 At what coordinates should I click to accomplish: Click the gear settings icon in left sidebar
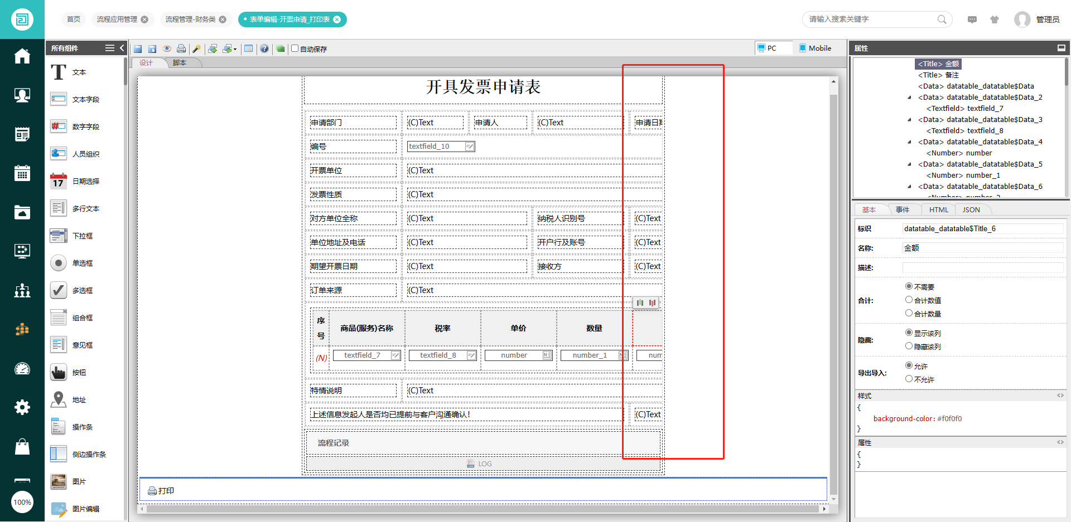point(22,407)
